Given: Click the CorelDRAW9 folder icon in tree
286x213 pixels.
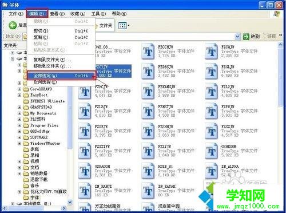Looking at the screenshot, I should pyautogui.click(x=26, y=89).
